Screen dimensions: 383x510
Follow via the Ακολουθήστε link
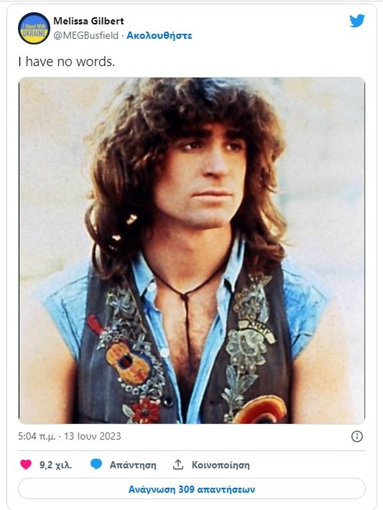(159, 35)
